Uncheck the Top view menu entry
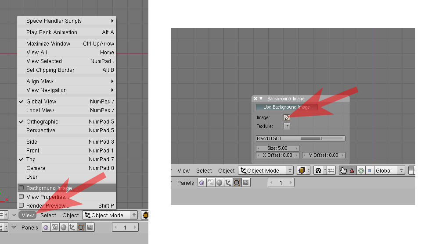 click(67, 159)
